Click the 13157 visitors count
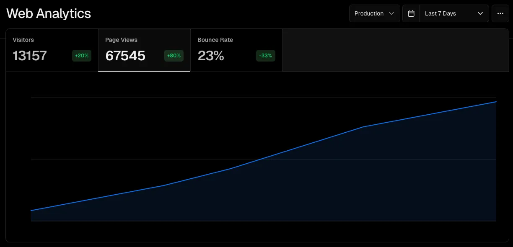This screenshot has width=513, height=247. click(x=30, y=56)
